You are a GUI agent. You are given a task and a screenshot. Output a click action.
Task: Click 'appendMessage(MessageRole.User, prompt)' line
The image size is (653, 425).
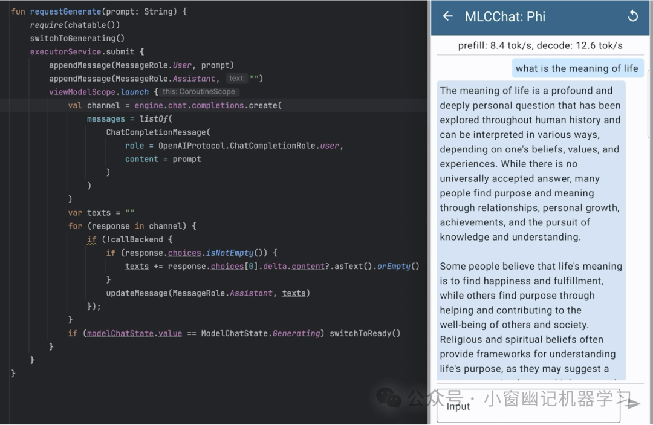pyautogui.click(x=141, y=65)
